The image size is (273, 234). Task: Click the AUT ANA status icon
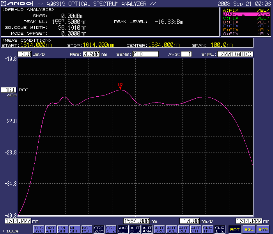coord(147,229)
